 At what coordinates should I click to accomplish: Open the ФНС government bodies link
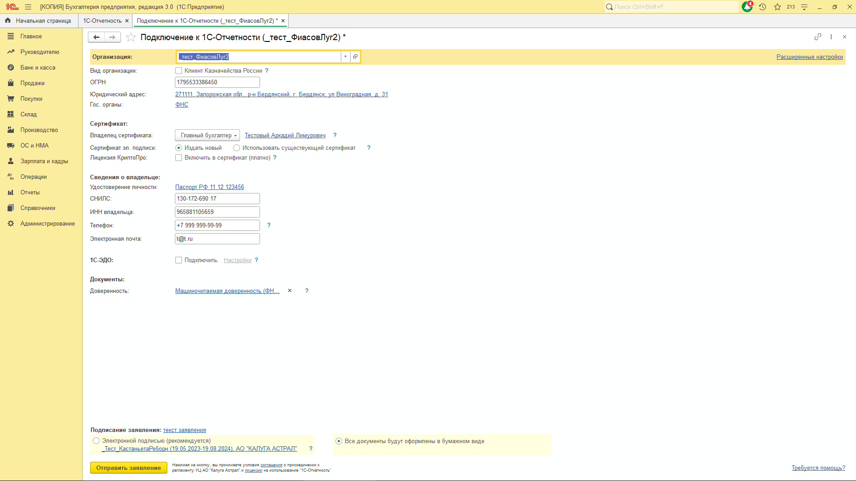coord(182,104)
